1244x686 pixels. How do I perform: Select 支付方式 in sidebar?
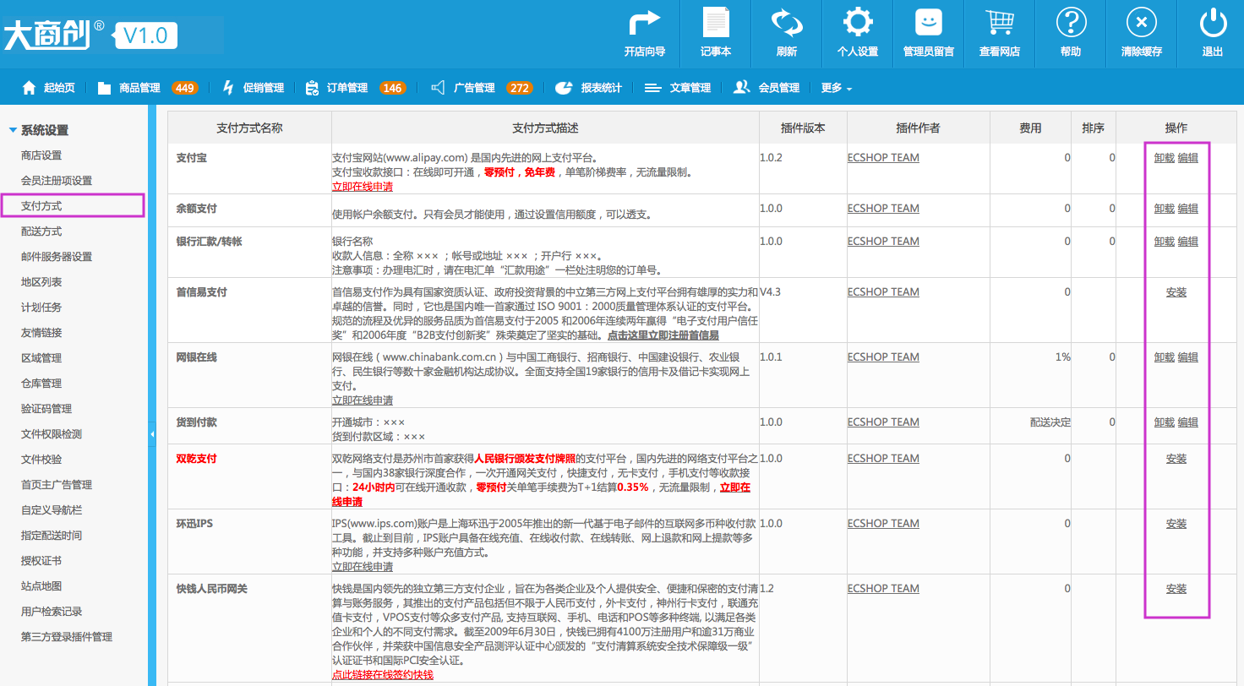(41, 206)
